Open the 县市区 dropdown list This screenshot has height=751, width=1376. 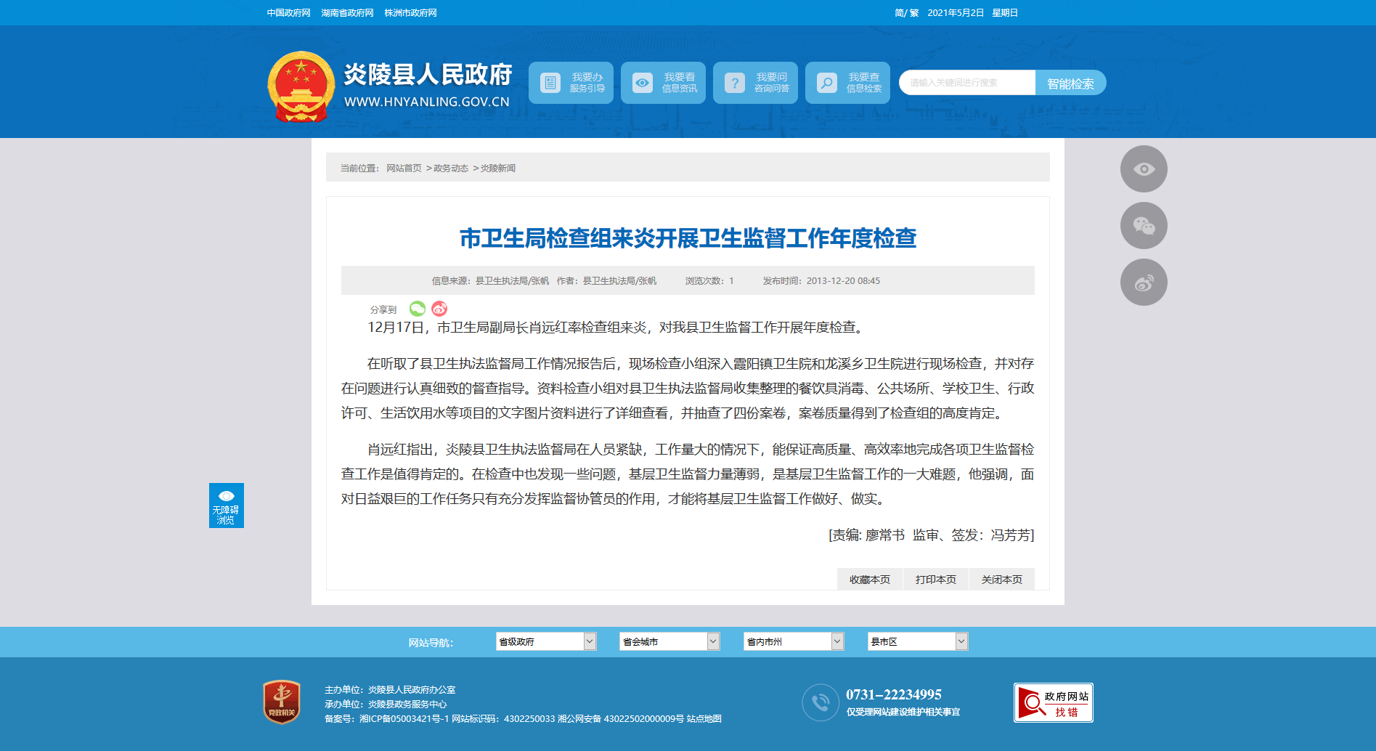pos(917,641)
